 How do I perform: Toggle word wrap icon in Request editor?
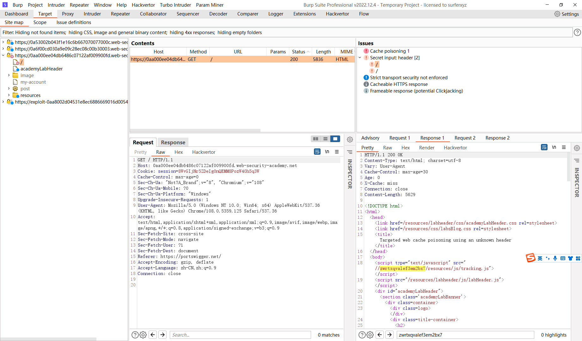tap(317, 152)
